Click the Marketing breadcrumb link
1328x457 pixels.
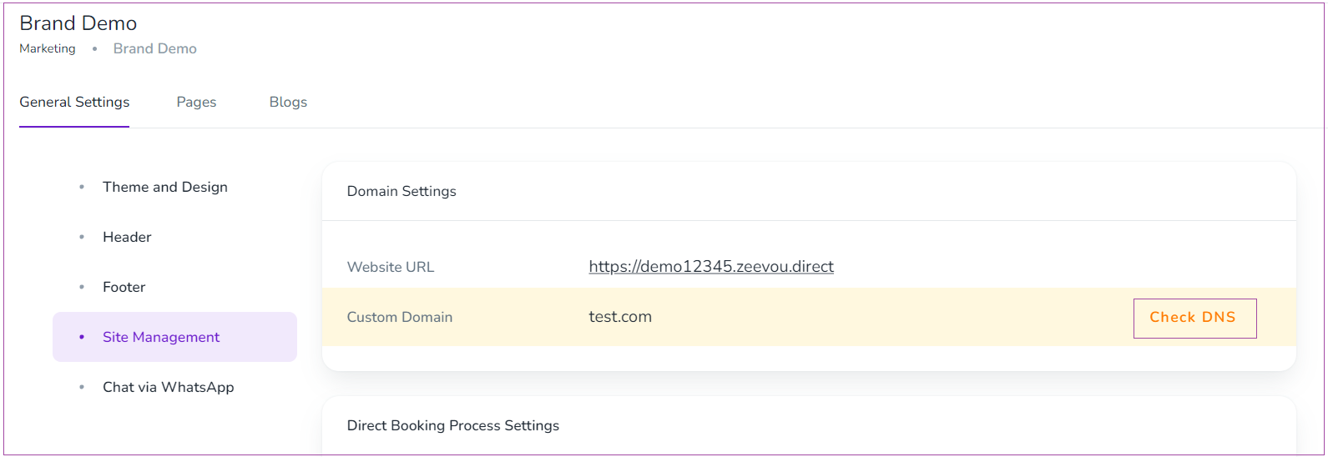tap(48, 48)
